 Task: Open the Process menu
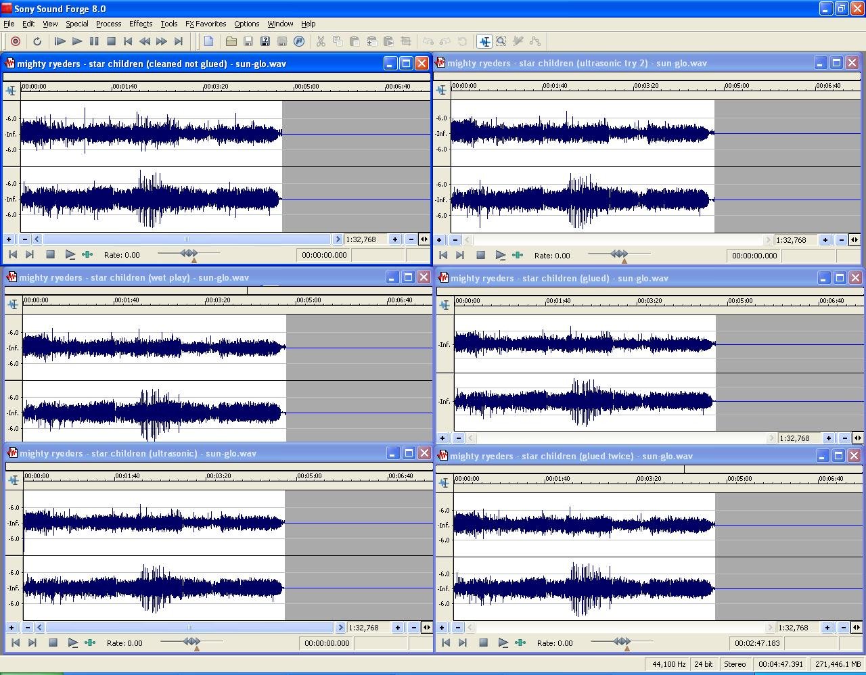coord(109,24)
